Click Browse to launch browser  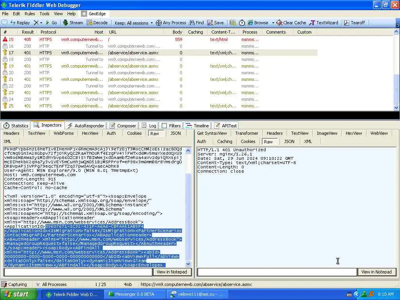pyautogui.click(x=258, y=22)
